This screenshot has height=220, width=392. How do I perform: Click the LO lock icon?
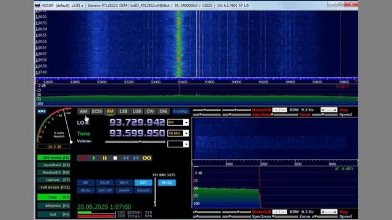[87, 122]
